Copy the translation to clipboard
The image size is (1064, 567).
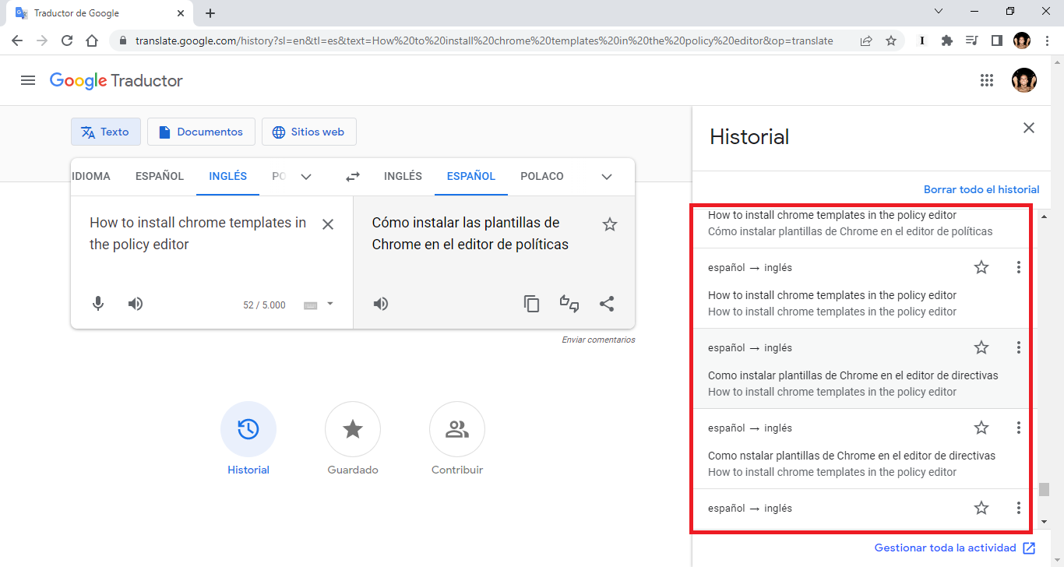pyautogui.click(x=532, y=304)
